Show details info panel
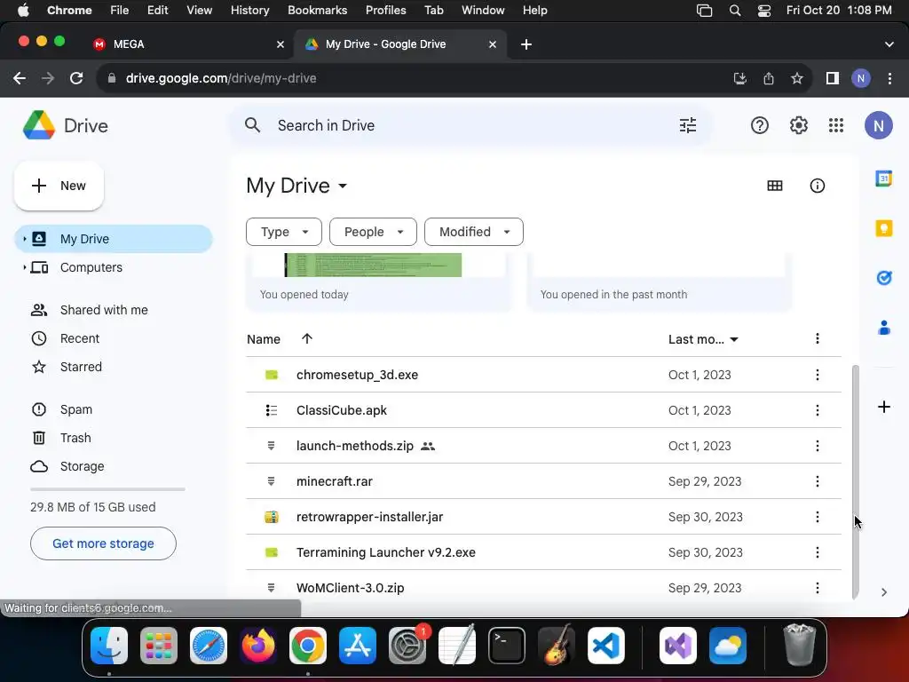This screenshot has height=682, width=909. click(x=817, y=186)
